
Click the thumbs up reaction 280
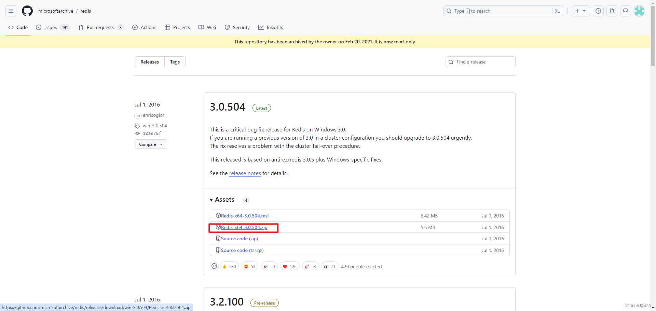pyautogui.click(x=229, y=266)
